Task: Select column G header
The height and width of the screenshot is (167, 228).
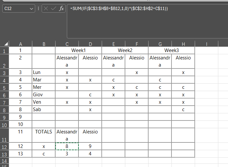Action: [160, 44]
